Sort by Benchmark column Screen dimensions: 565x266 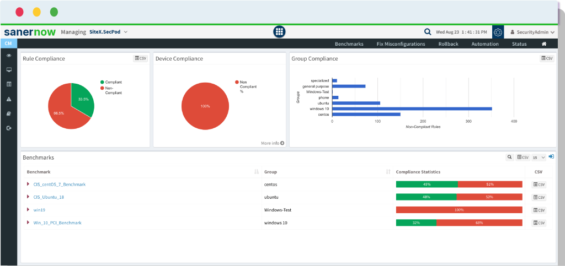tap(257, 172)
